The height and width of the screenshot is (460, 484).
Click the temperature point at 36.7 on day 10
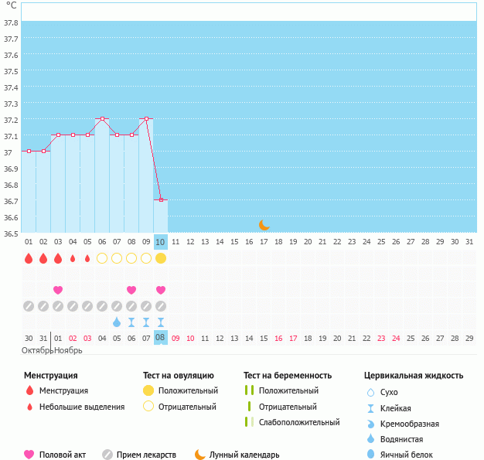click(x=161, y=199)
